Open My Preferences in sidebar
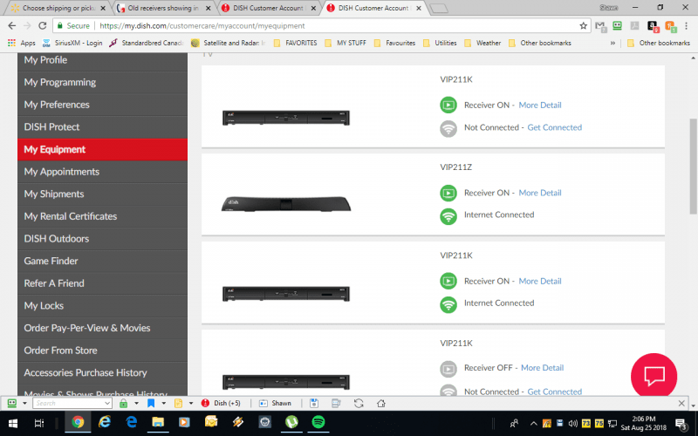This screenshot has width=698, height=436. (102, 105)
